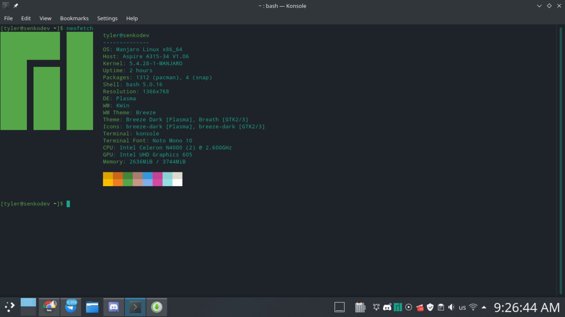Image resolution: width=565 pixels, height=317 pixels.
Task: Click 'DE: Plasma' line
Action: [x=119, y=99]
